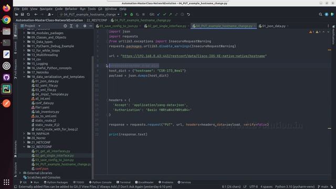Open the Problems tool window
This screenshot has width=336, height=189.
[166, 182]
